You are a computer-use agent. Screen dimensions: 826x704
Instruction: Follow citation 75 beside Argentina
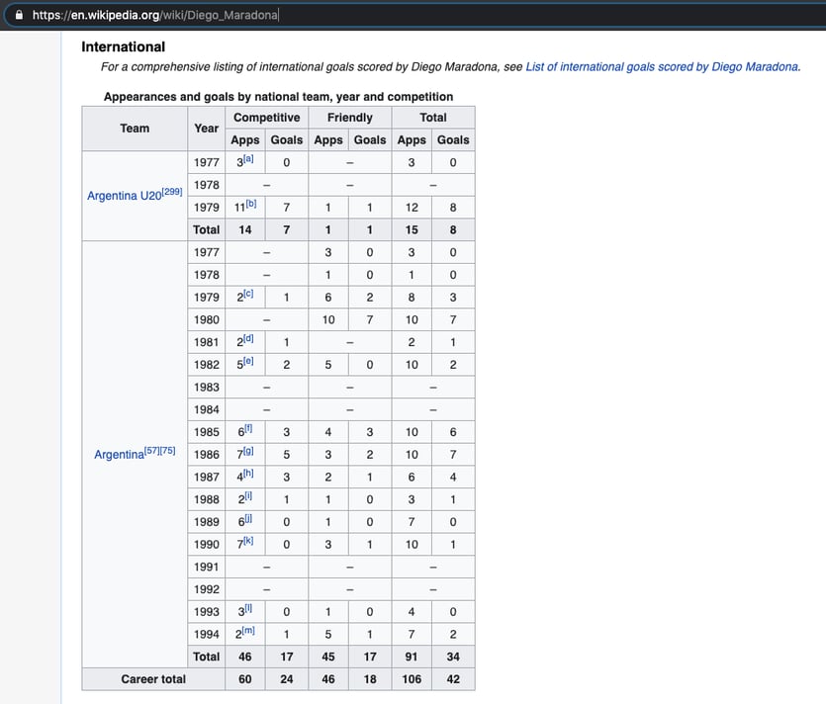coord(167,451)
